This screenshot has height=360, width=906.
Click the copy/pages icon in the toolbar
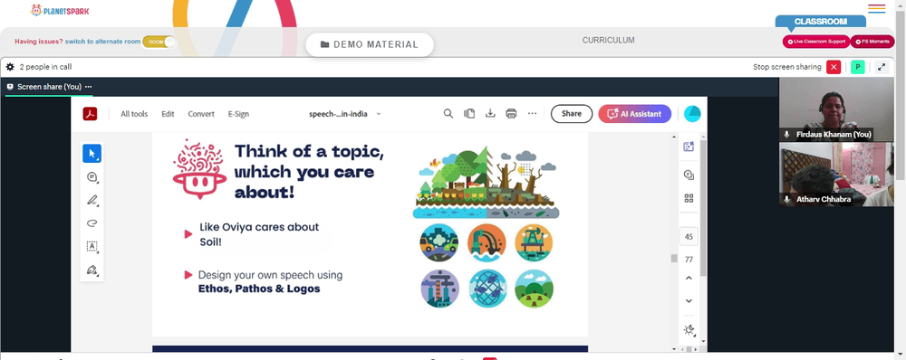pyautogui.click(x=469, y=114)
